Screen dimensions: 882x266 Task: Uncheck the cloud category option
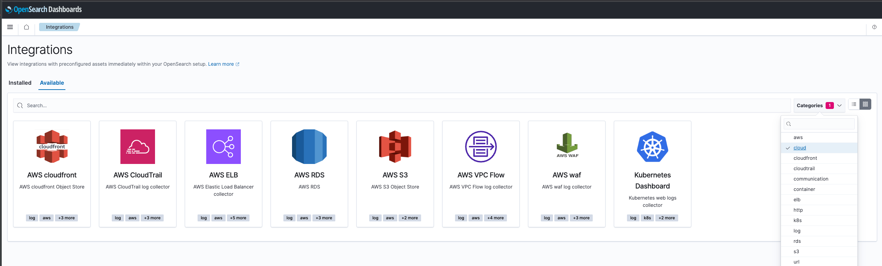[x=819, y=148]
